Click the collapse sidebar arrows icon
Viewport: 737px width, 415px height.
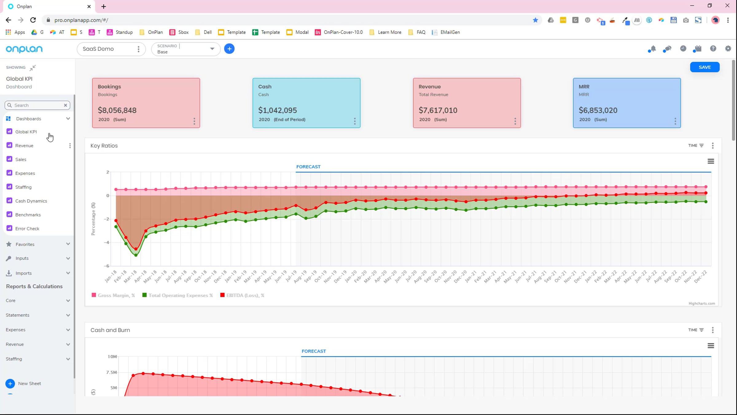(33, 68)
